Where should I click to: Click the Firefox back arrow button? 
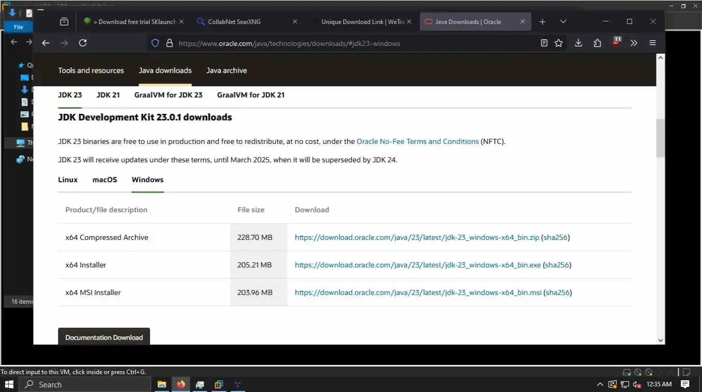click(45, 43)
